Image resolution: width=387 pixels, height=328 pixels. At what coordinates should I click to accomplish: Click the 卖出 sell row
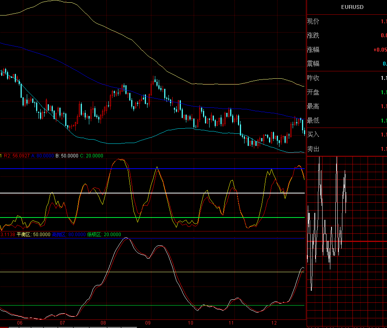(313, 149)
